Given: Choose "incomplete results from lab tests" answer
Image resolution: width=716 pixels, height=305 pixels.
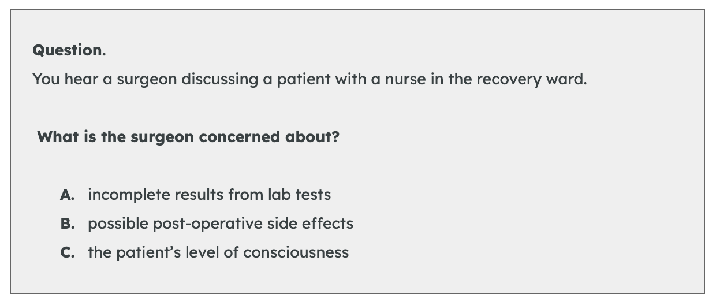Looking at the screenshot, I should 209,195.
